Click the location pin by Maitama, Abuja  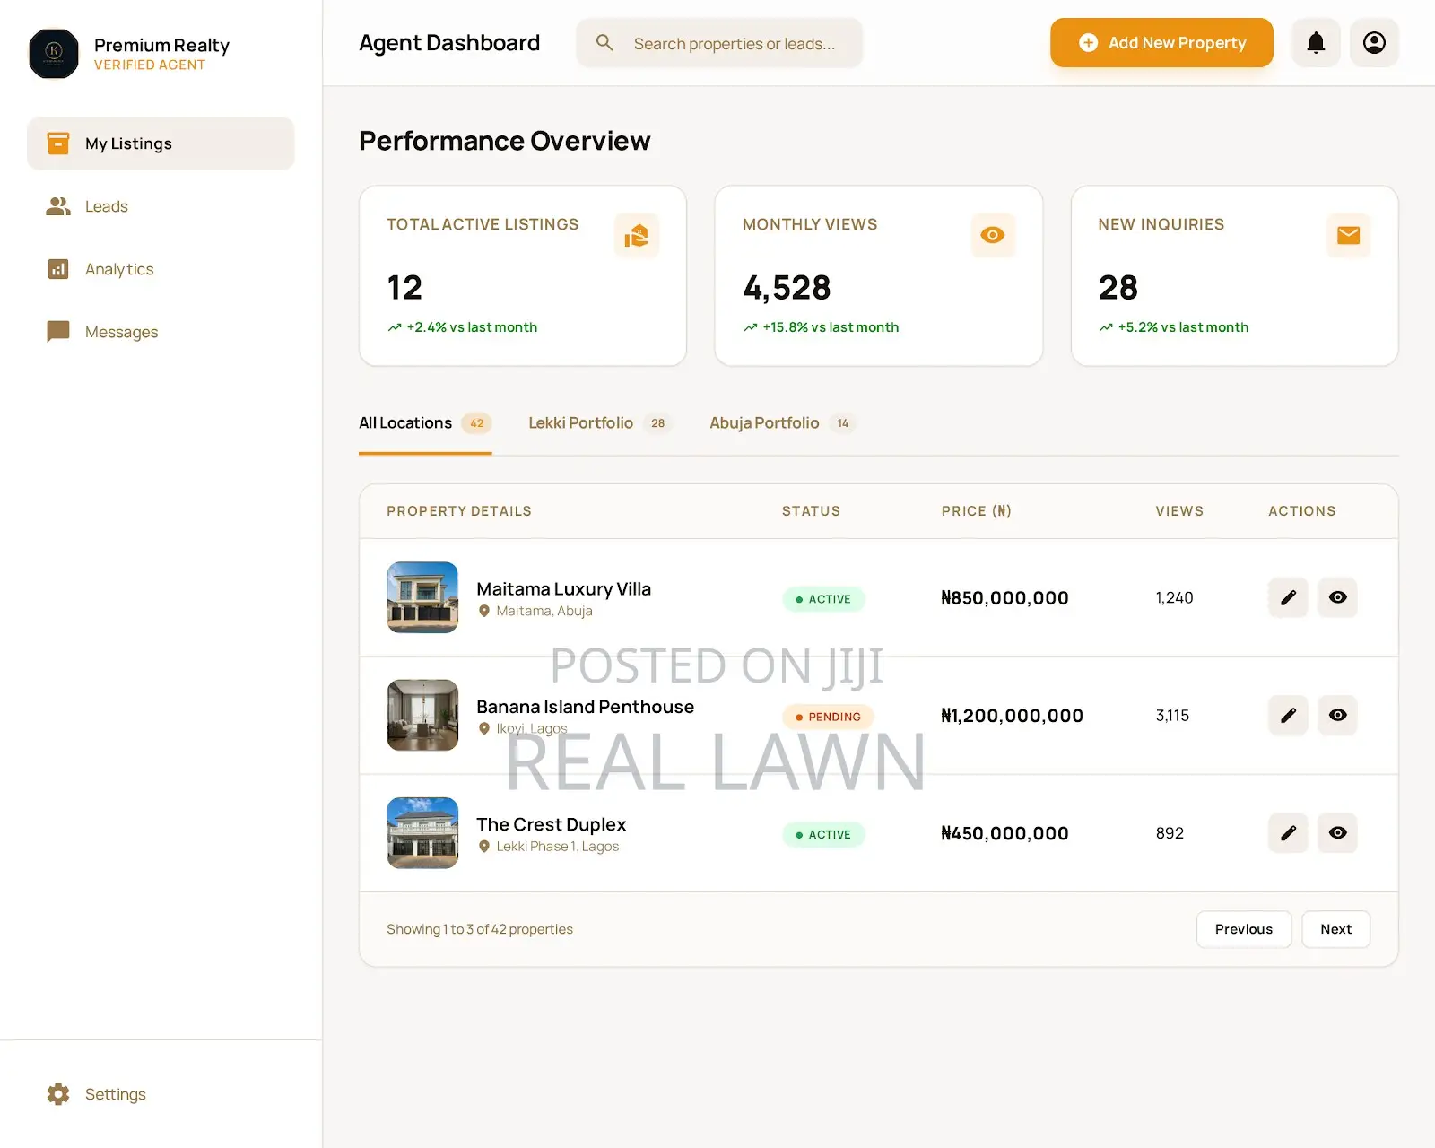484,611
